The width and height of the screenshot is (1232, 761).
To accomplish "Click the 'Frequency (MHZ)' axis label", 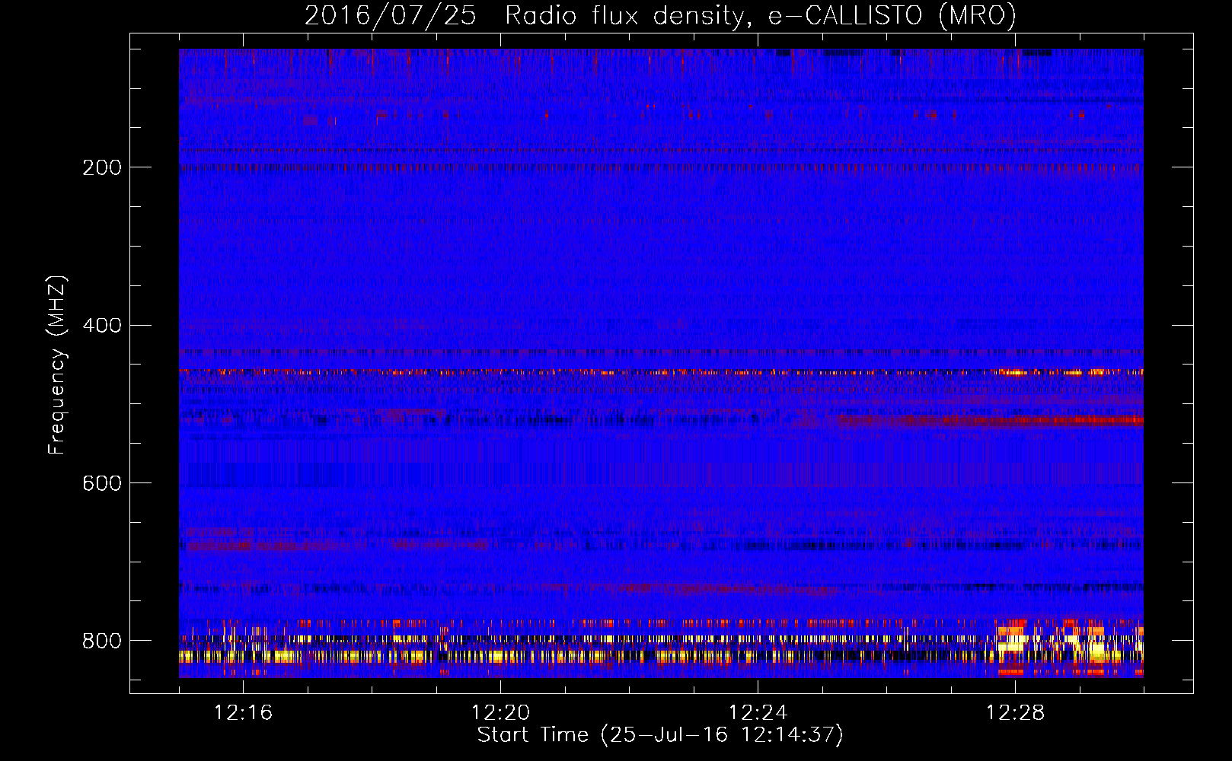I will 57,365.
